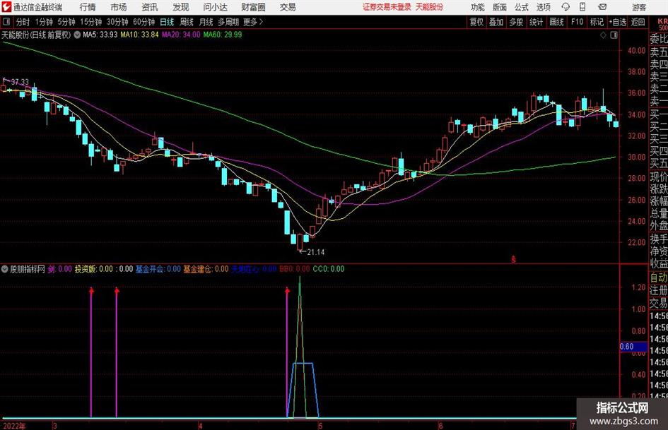Viewport: 668px width, 430px height.
Task: Open the mail envelope icon
Action: [602, 7]
